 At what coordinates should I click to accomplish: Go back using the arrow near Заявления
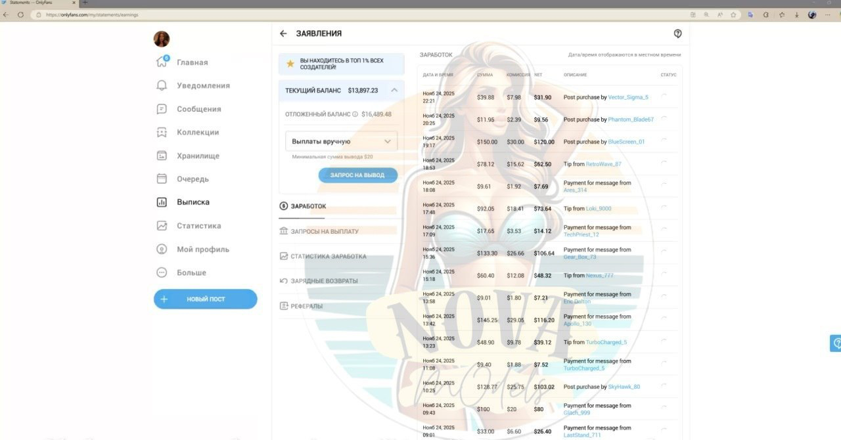pos(283,33)
